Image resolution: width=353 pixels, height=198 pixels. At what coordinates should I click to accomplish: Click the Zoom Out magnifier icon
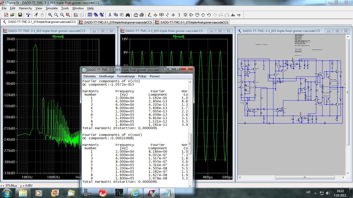[62, 15]
